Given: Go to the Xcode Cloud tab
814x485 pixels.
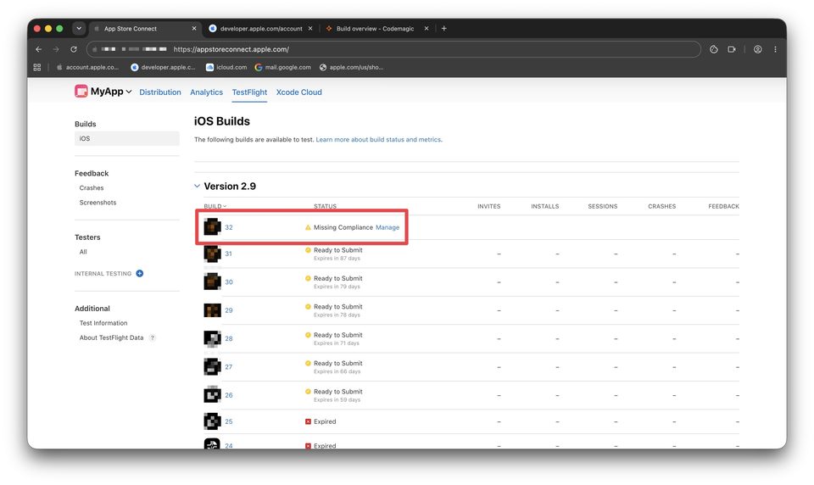Looking at the screenshot, I should coord(299,92).
